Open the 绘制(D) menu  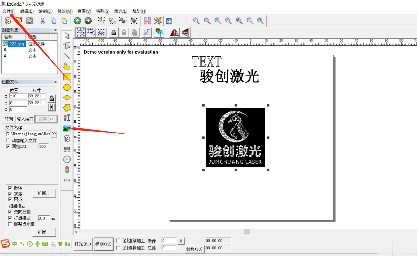[45, 11]
